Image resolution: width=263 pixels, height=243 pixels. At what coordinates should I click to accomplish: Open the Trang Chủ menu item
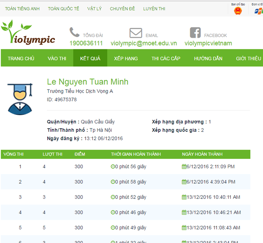point(21,58)
